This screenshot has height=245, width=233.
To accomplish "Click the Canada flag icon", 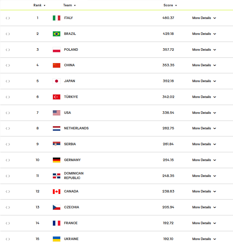I will (56, 191).
